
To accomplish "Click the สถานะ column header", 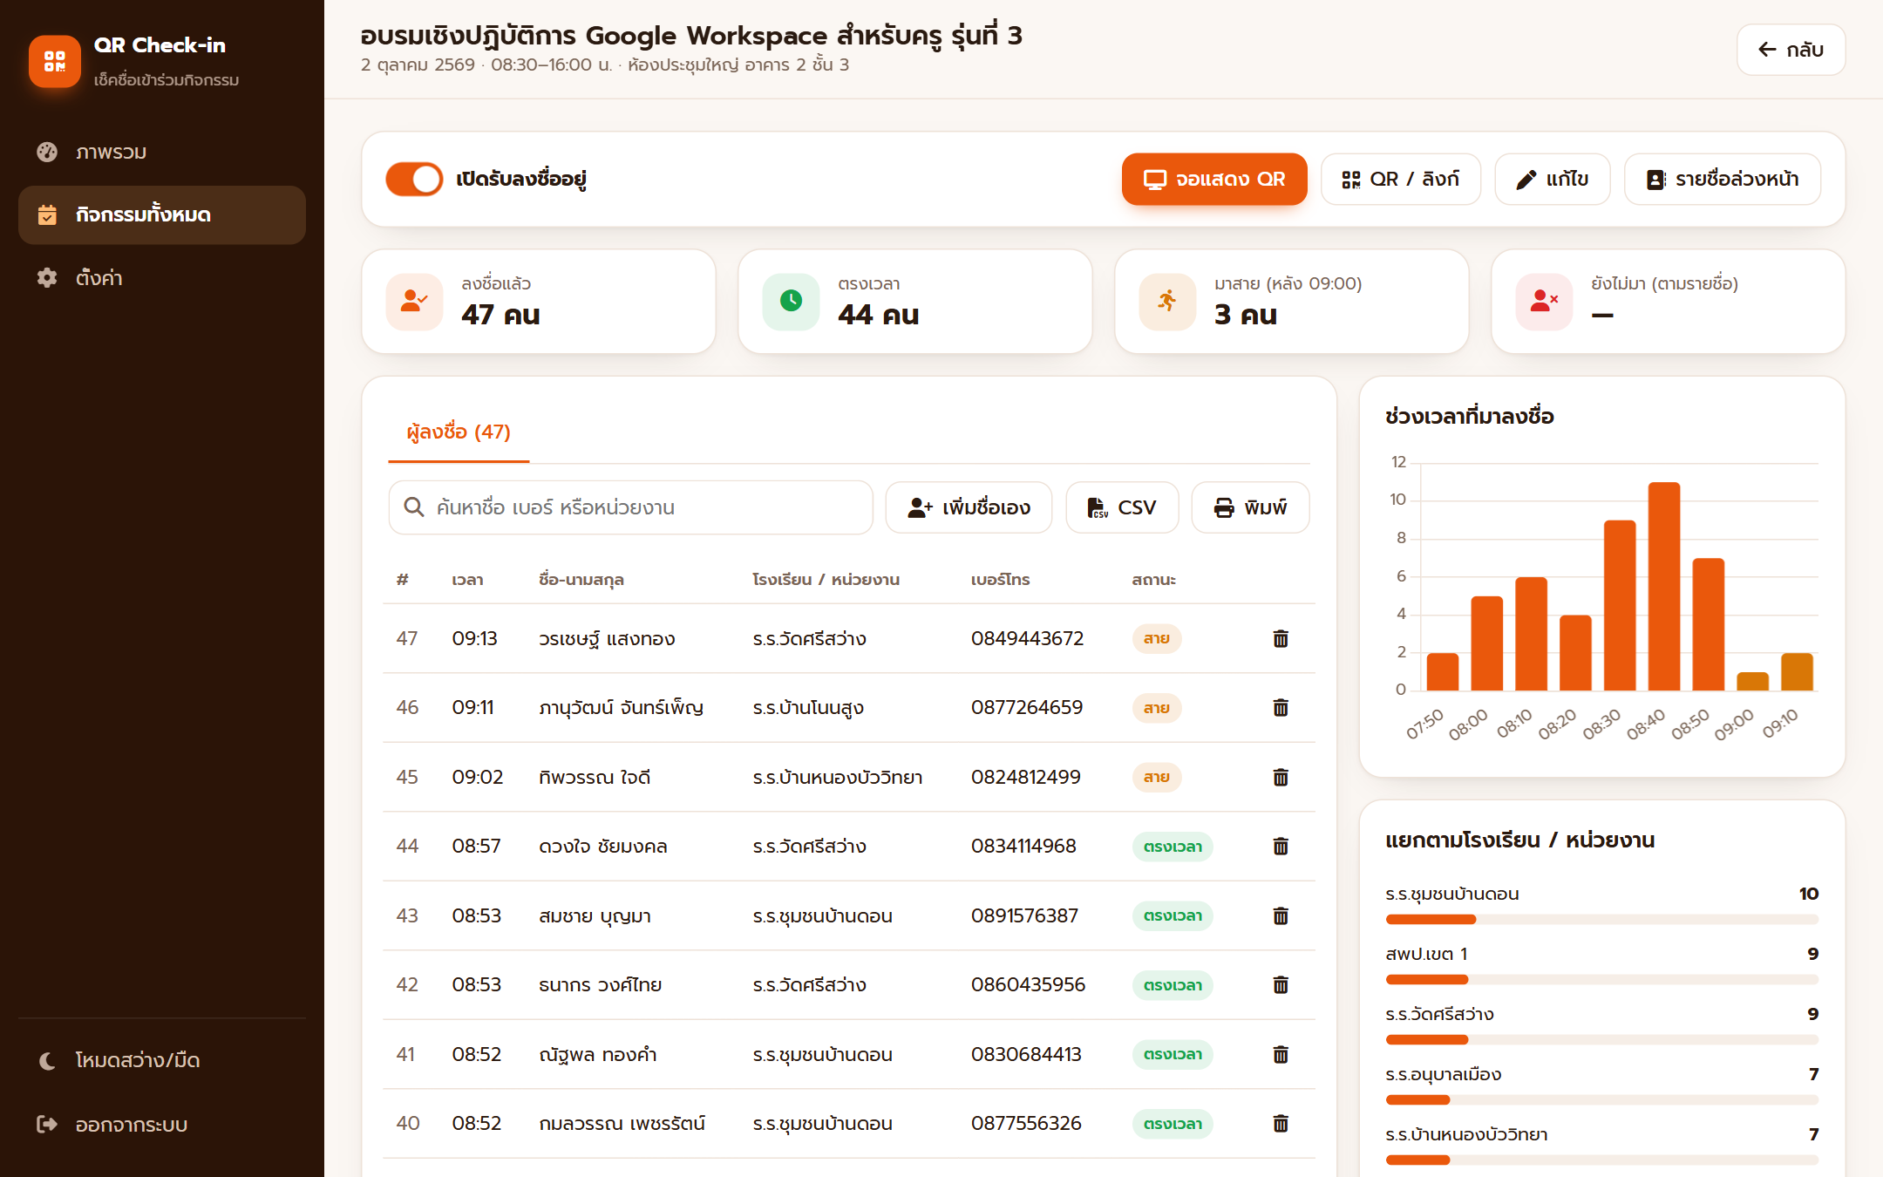I will pyautogui.click(x=1154, y=580).
